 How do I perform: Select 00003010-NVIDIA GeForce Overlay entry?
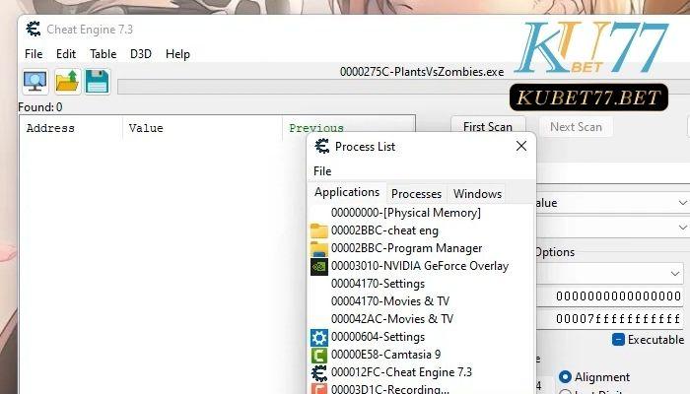[422, 266]
